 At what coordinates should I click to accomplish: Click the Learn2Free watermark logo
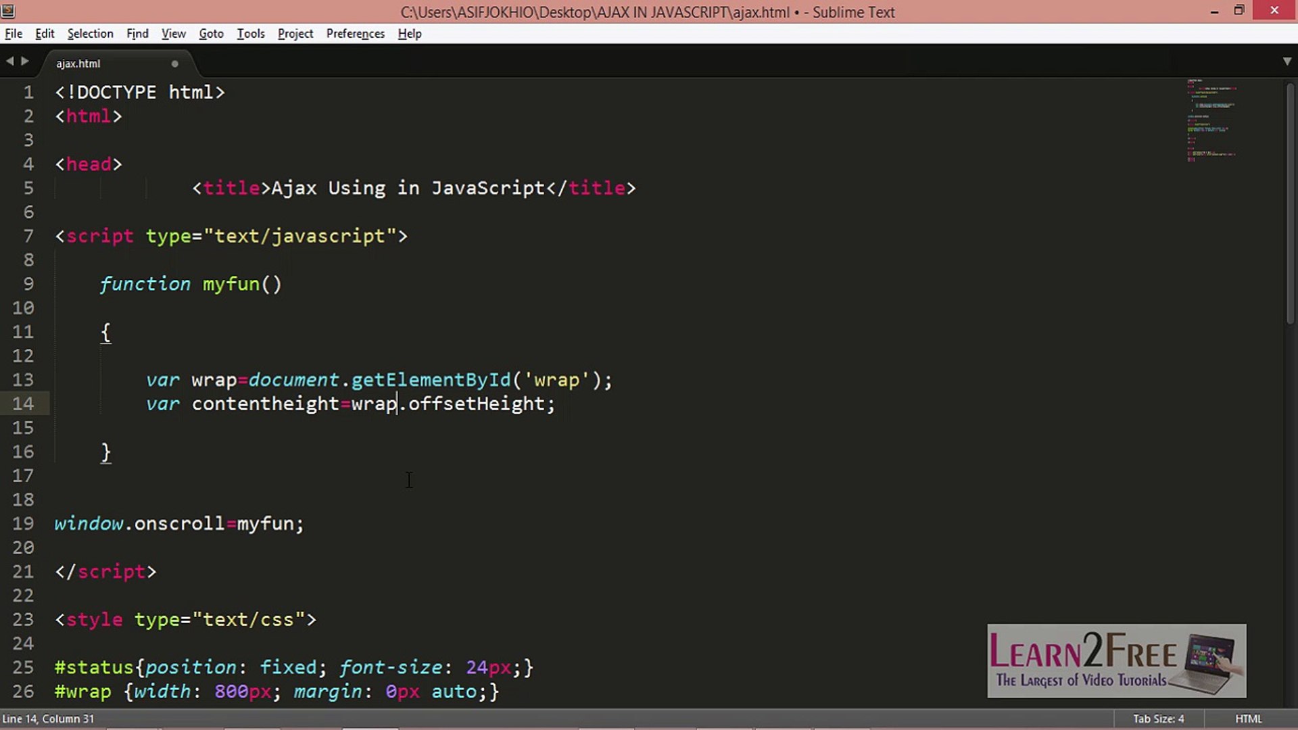pyautogui.click(x=1115, y=661)
